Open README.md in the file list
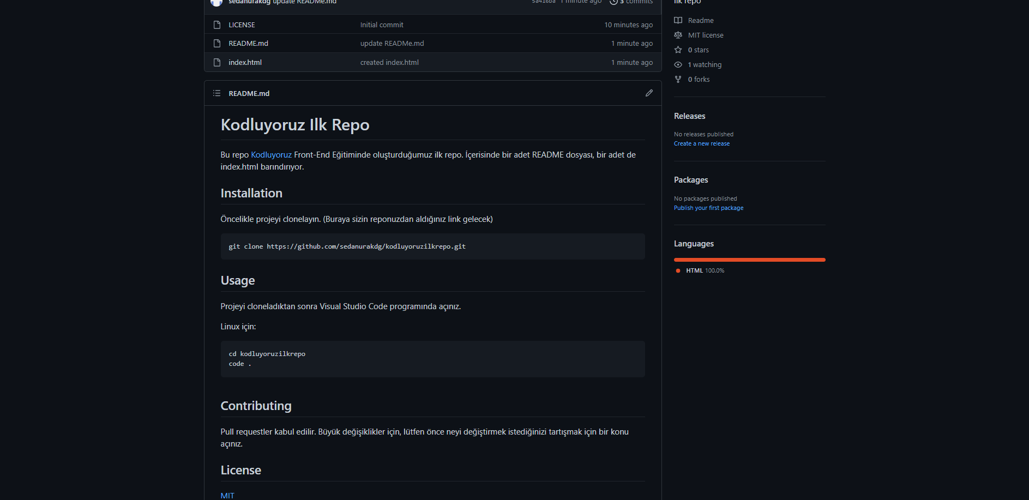 248,44
